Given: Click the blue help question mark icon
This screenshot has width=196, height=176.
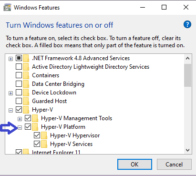Looking at the screenshot, I should 187,24.
